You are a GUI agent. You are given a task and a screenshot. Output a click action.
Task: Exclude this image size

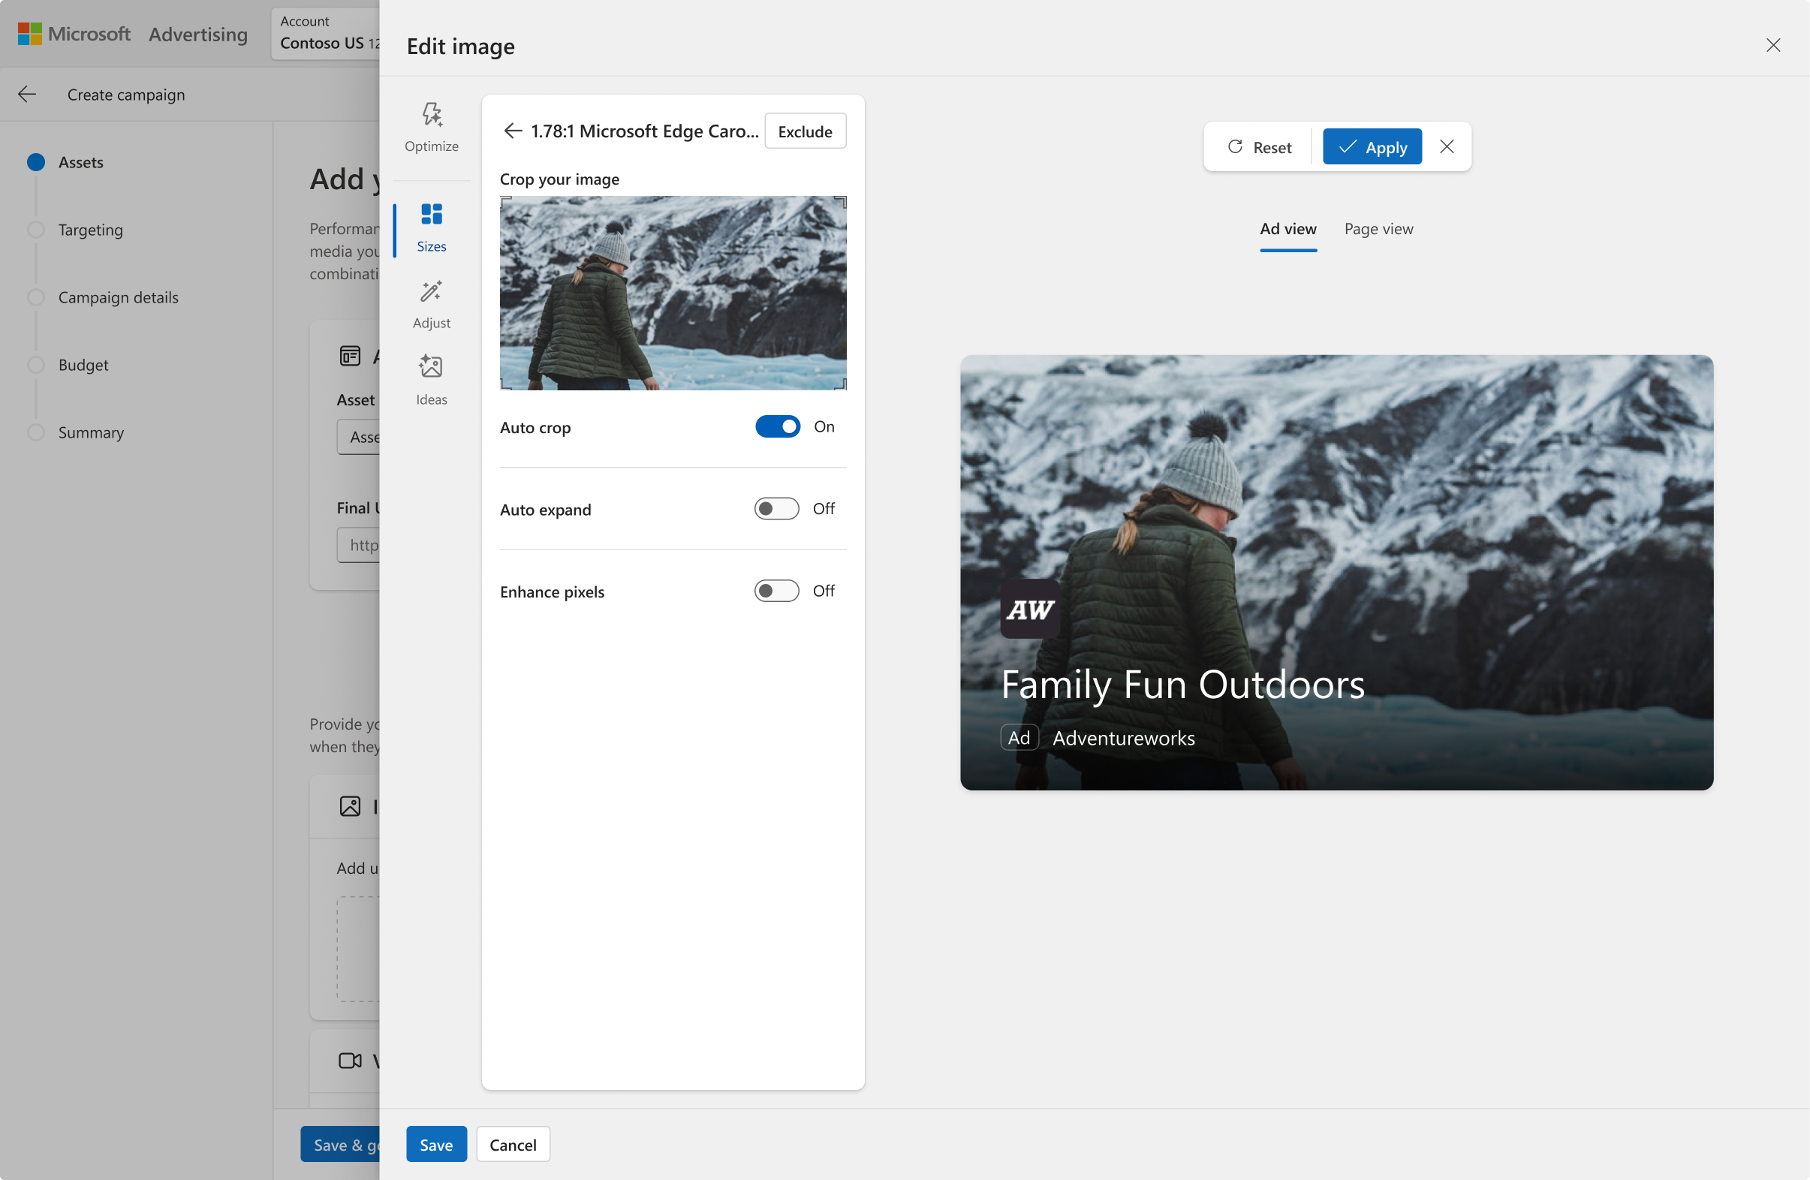[x=805, y=131]
